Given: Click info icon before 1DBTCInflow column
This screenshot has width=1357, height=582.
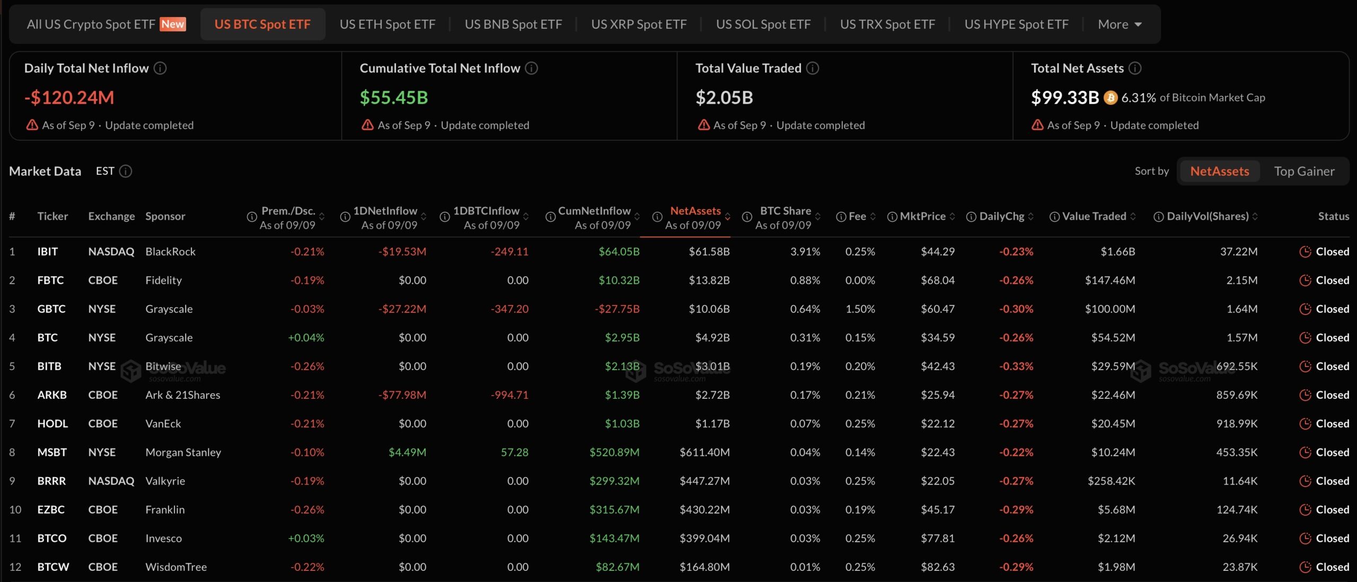Looking at the screenshot, I should coord(445,217).
